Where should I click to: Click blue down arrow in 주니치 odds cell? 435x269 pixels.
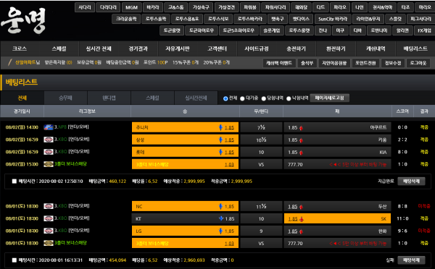click(x=221, y=127)
